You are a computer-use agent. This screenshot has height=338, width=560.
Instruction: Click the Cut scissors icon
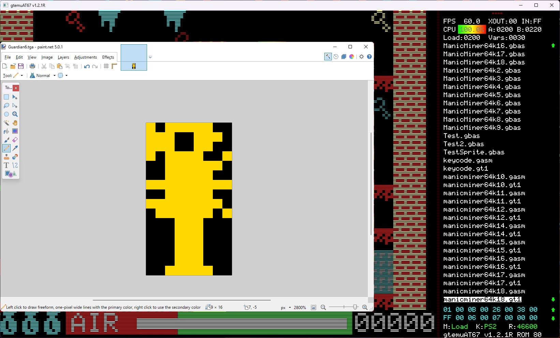(x=44, y=66)
